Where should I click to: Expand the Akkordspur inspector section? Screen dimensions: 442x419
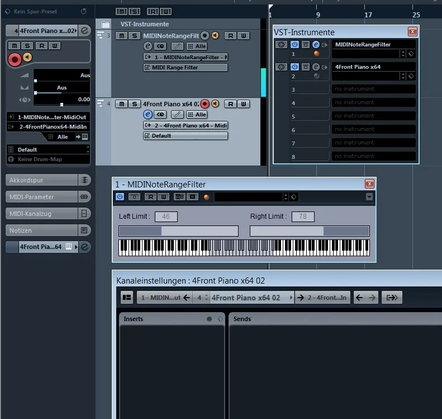pyautogui.click(x=41, y=180)
